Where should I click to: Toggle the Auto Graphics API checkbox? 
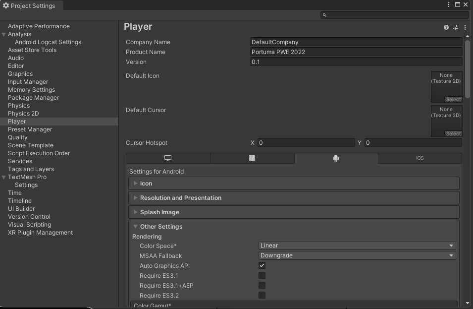(262, 265)
